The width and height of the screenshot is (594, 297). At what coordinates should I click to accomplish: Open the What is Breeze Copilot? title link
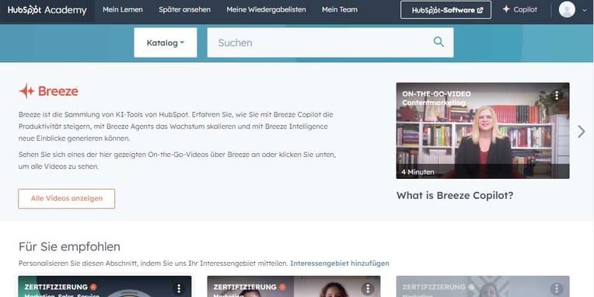click(x=455, y=196)
